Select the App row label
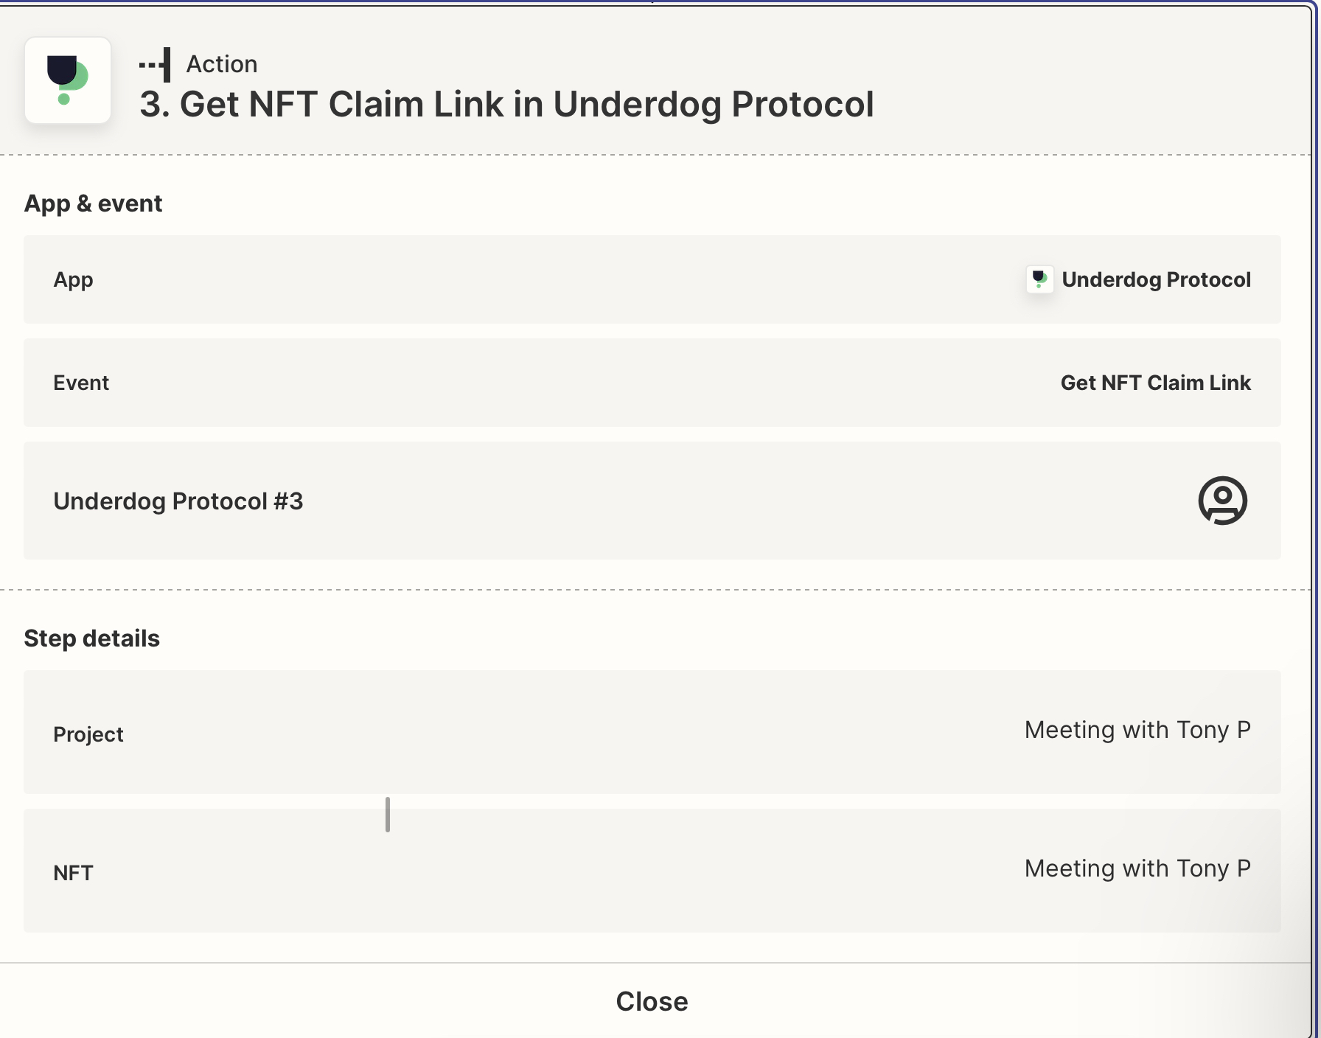 73,280
